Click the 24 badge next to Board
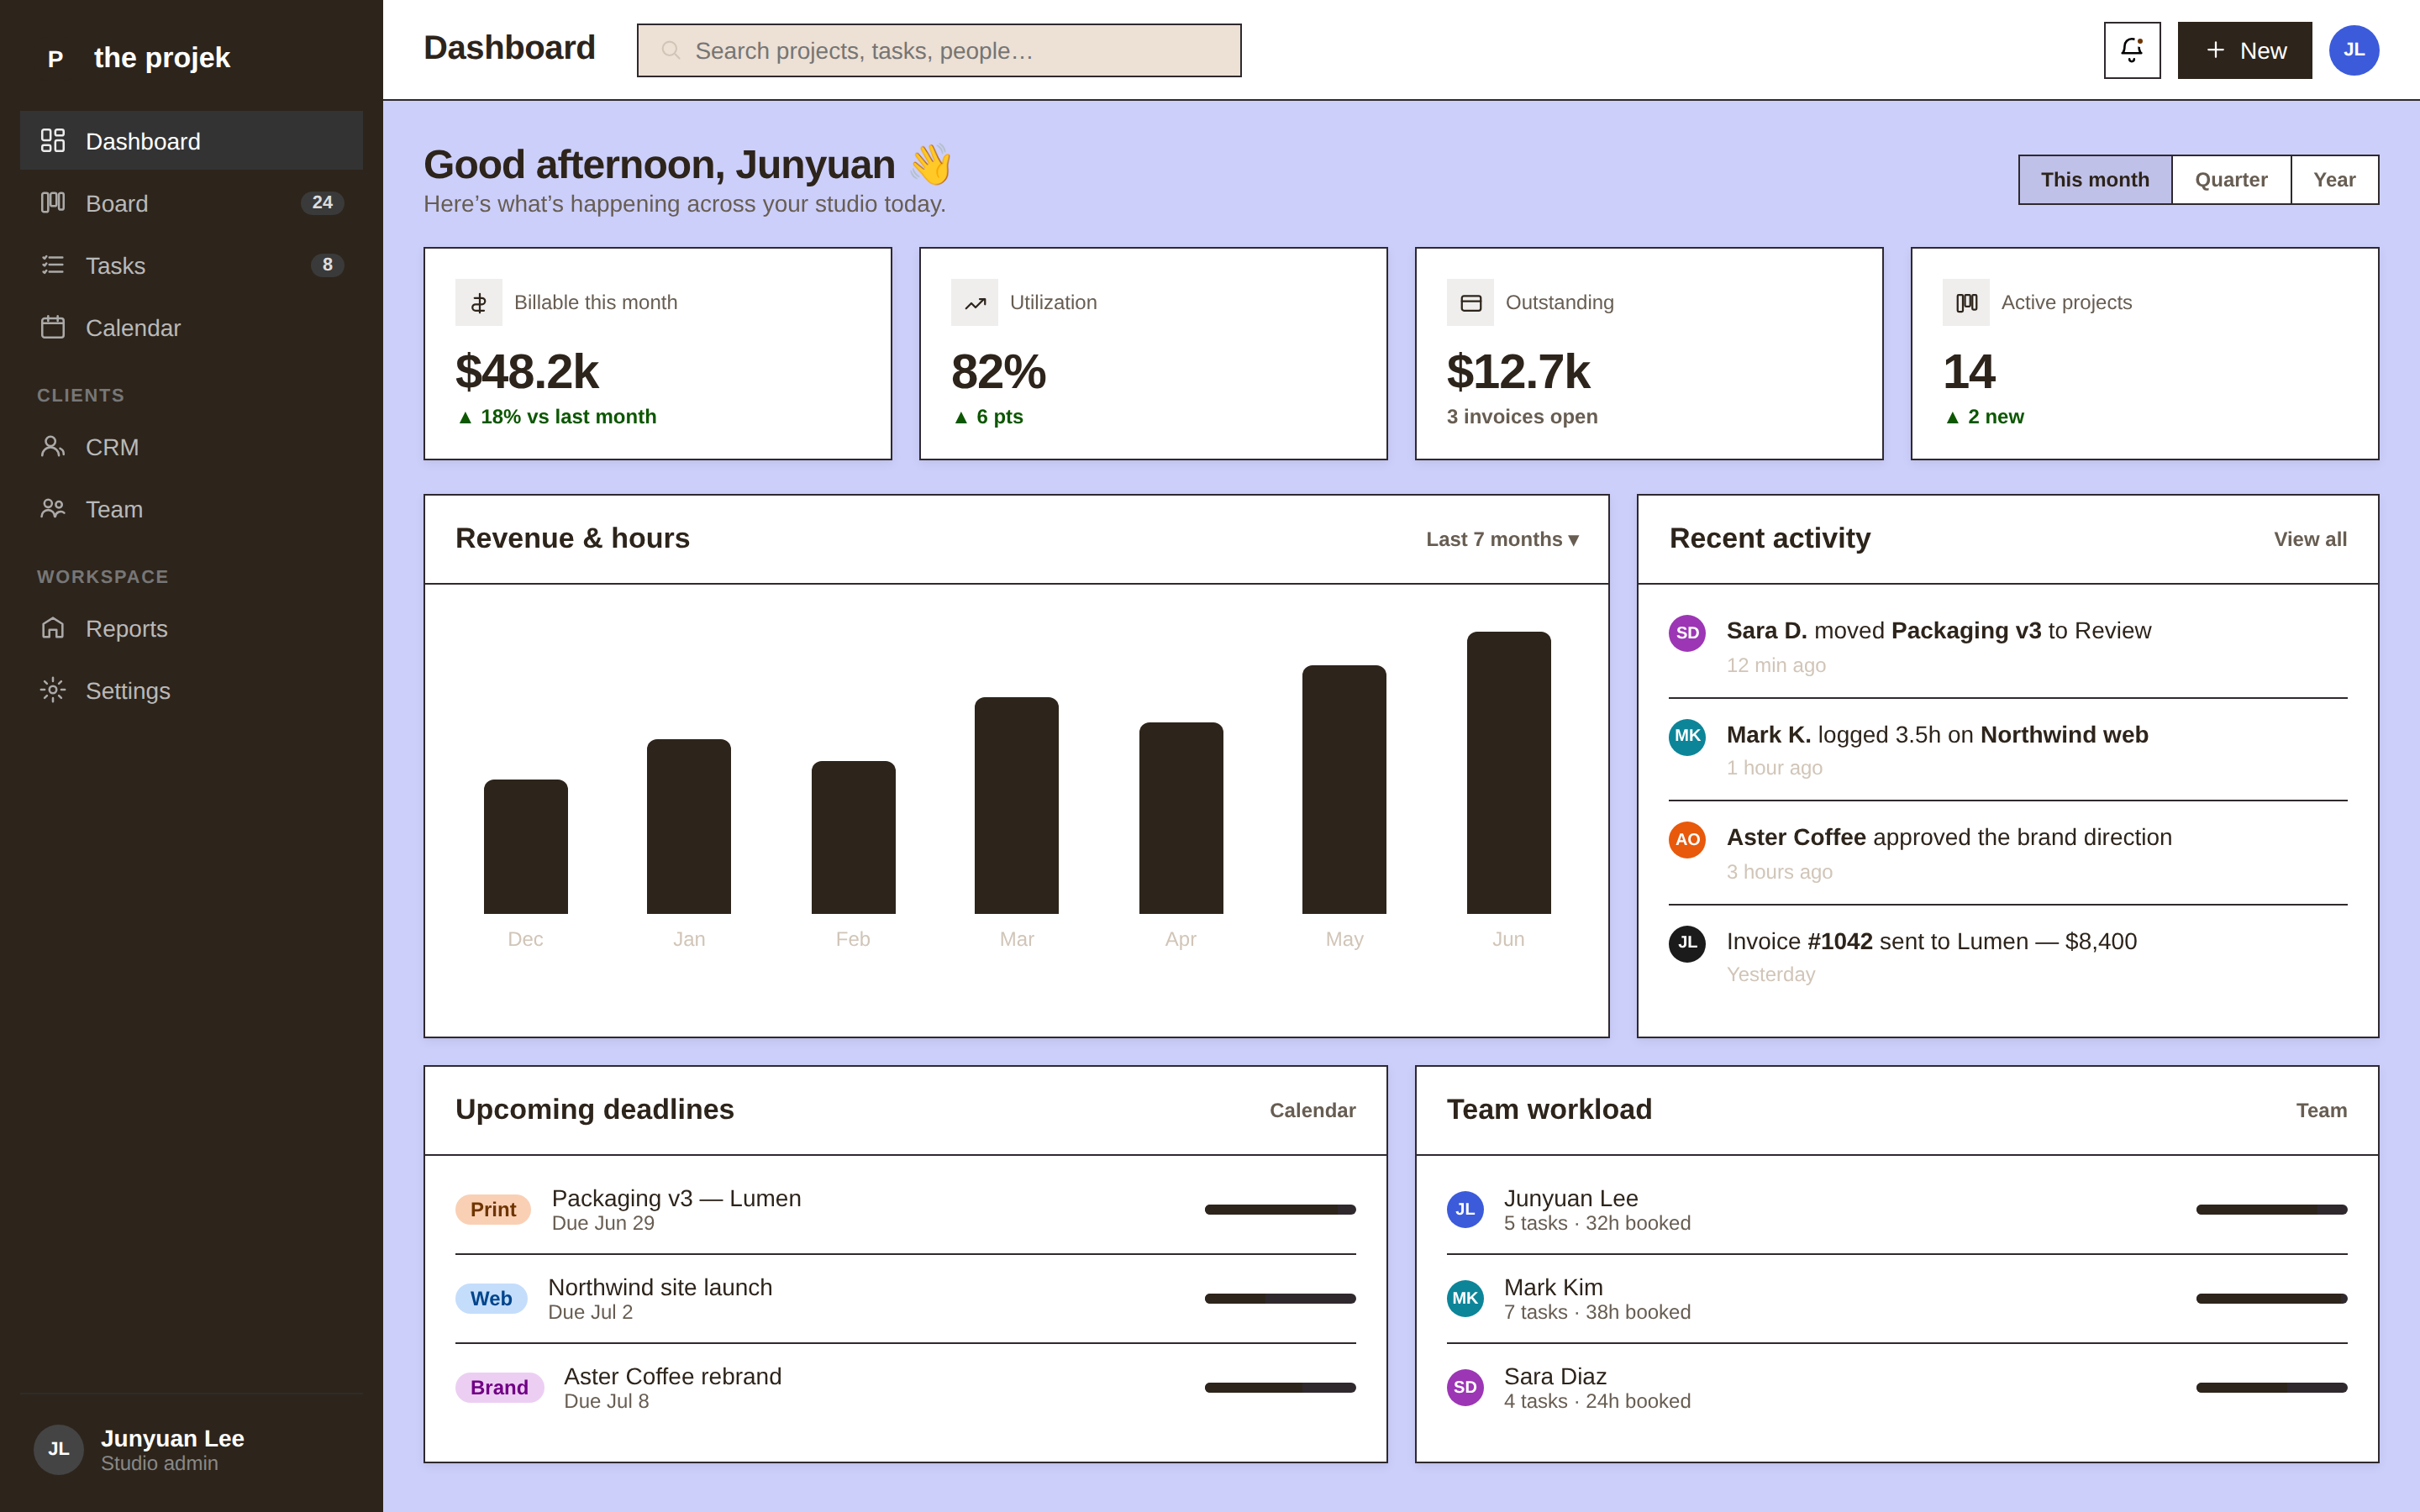Viewport: 2420px width, 1512px height. tap(322, 203)
